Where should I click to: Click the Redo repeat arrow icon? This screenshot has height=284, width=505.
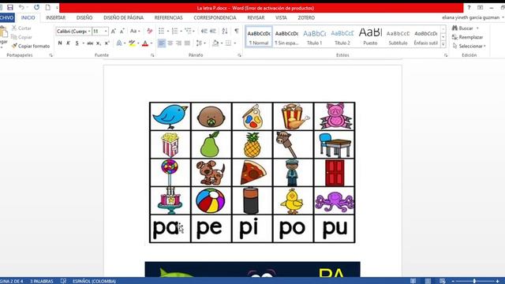pyautogui.click(x=36, y=7)
